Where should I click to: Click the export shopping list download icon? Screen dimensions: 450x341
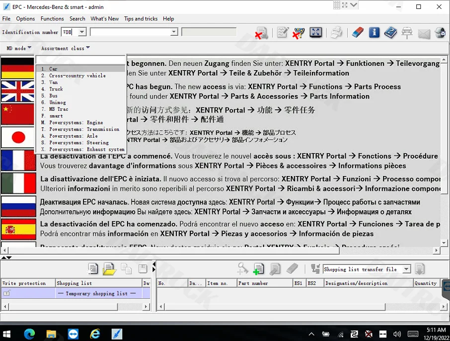(x=420, y=269)
